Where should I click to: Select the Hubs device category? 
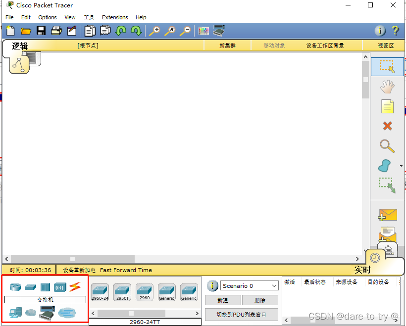pos(46,287)
